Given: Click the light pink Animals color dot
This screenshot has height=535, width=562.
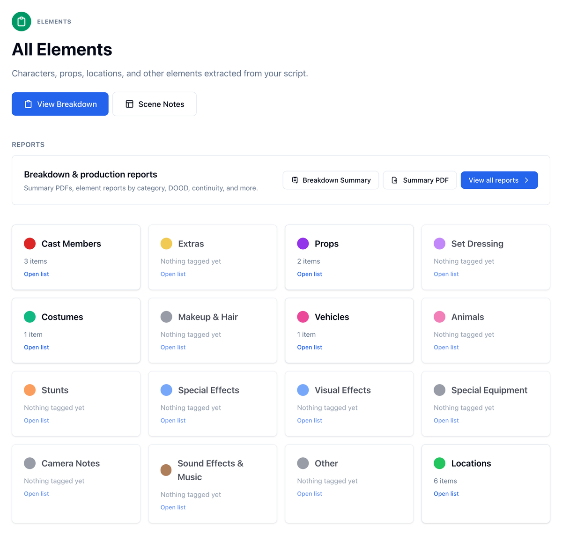Looking at the screenshot, I should click(x=440, y=317).
